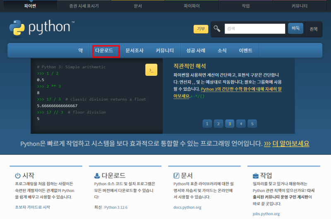Click the yellow 기부 donate button
331x219 pixels.
click(201, 29)
